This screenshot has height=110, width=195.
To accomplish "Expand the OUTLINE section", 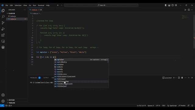I will pos(17,100).
